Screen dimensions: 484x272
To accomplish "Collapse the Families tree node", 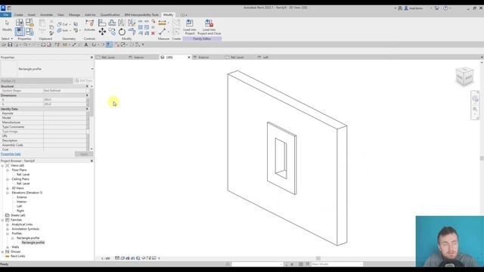I will pyautogui.click(x=3, y=220).
